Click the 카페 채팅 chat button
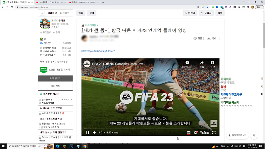Image resolution: width=265 pixels, height=149 pixels. (x=55, y=86)
